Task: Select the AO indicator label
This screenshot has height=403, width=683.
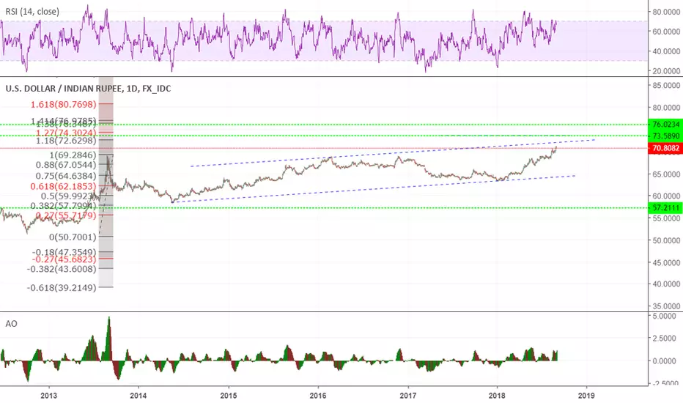Action: tap(11, 324)
